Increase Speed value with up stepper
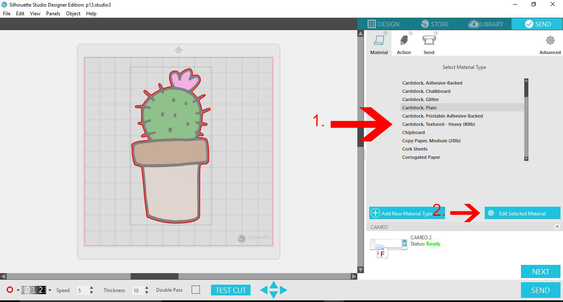 91,288
